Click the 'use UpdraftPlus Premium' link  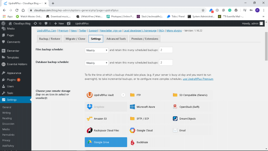(x=198, y=79)
